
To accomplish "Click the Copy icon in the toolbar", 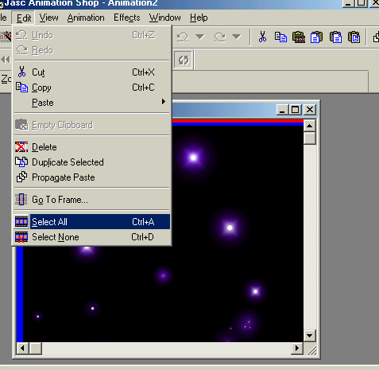I will (280, 37).
